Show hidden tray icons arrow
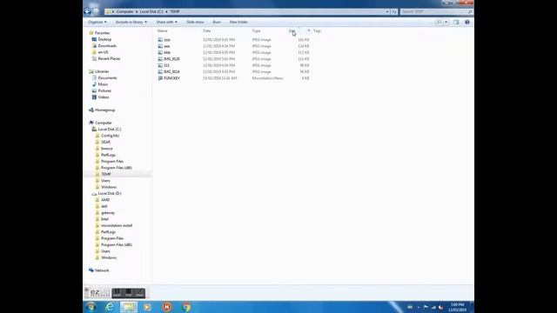 (418, 307)
